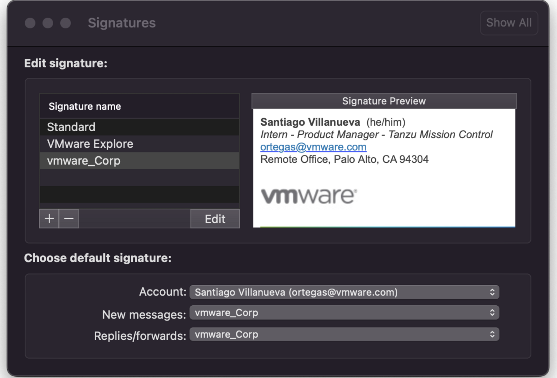
Task: Click the Signature Preview header bar
Action: click(384, 101)
